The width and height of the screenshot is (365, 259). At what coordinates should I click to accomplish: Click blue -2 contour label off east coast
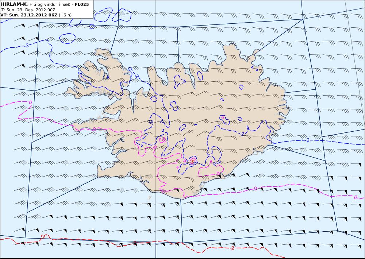[x=308, y=140]
